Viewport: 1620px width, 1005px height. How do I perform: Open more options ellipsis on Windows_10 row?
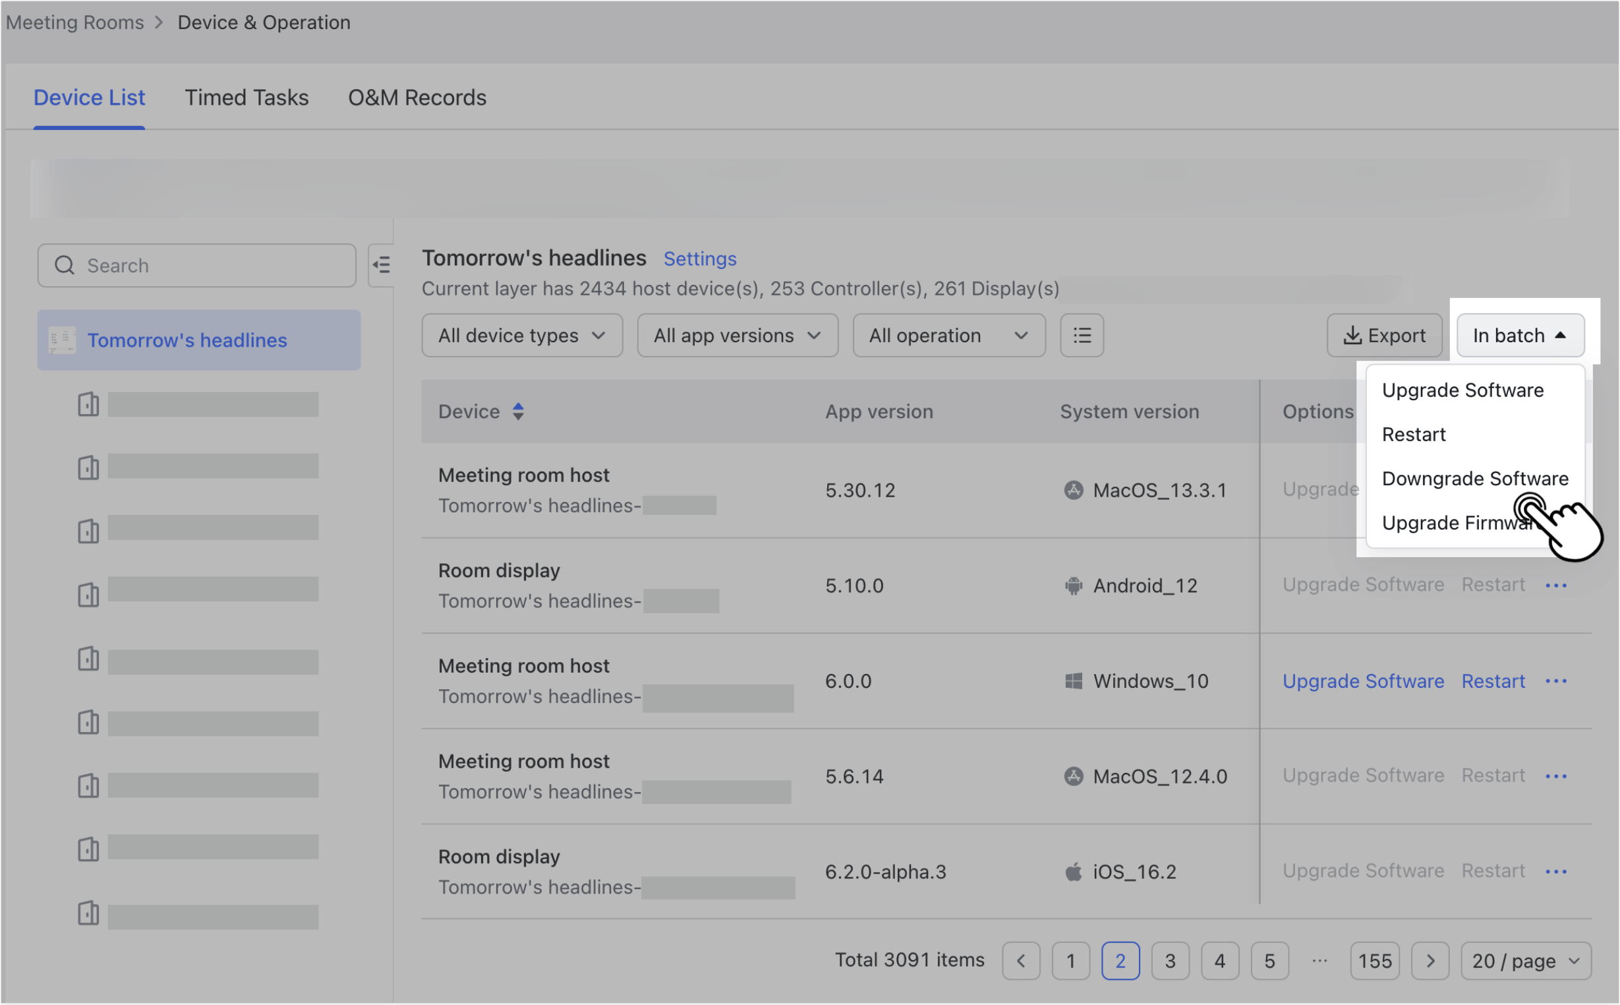click(1557, 681)
